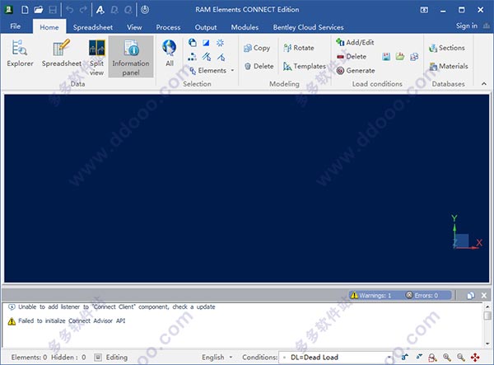
Task: Click the power-symbol icon in title bar
Action: [x=145, y=10]
